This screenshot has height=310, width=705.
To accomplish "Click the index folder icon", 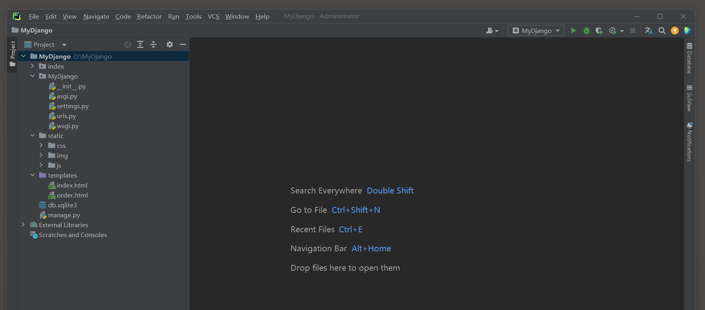I will pos(43,66).
